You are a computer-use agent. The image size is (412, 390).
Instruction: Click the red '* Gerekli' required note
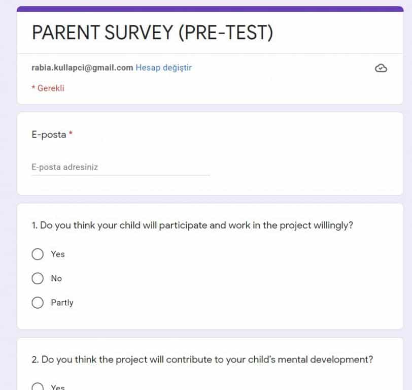click(48, 88)
